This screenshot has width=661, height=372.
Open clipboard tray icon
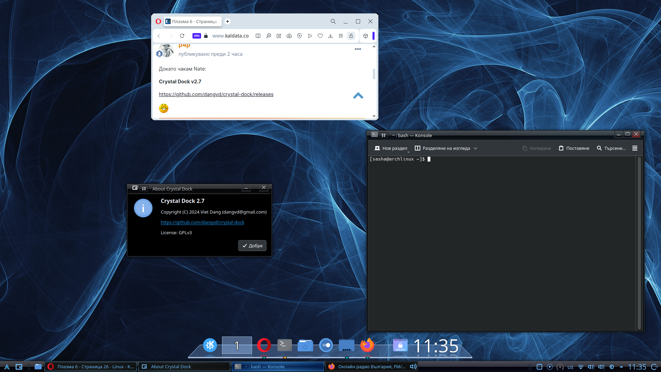coord(539,367)
